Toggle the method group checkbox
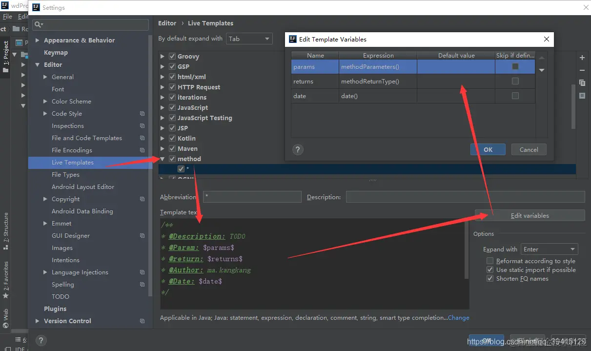 pyautogui.click(x=172, y=159)
